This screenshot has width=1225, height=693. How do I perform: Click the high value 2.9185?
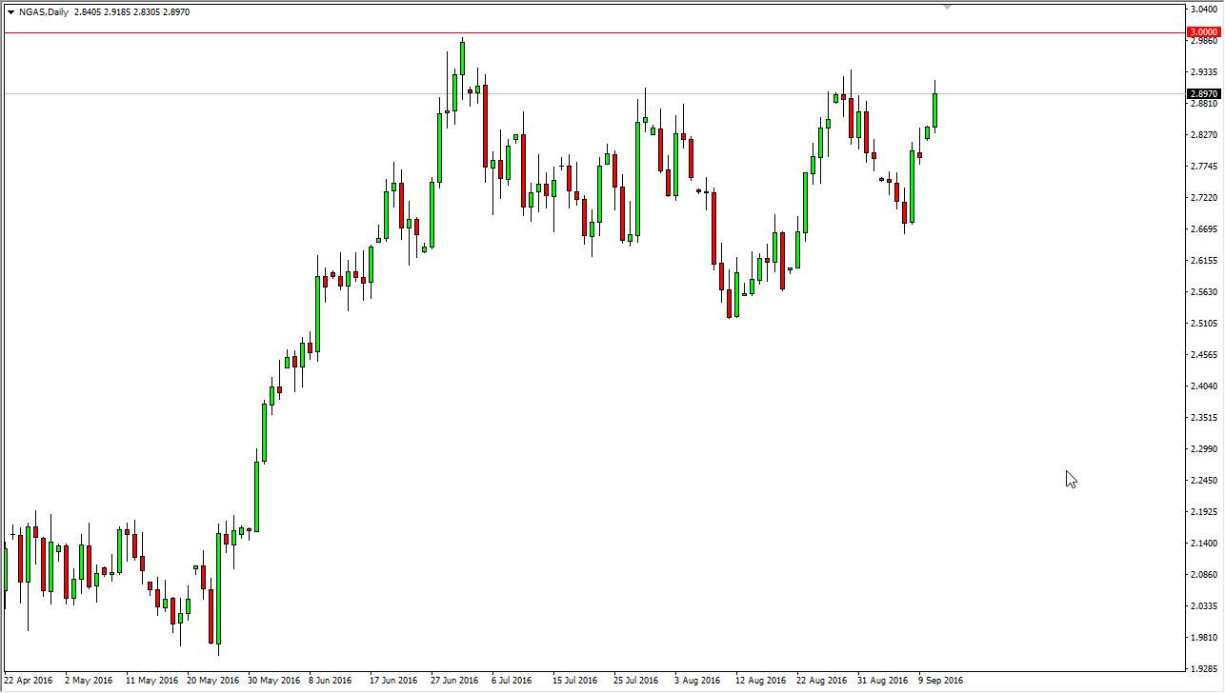pos(118,12)
